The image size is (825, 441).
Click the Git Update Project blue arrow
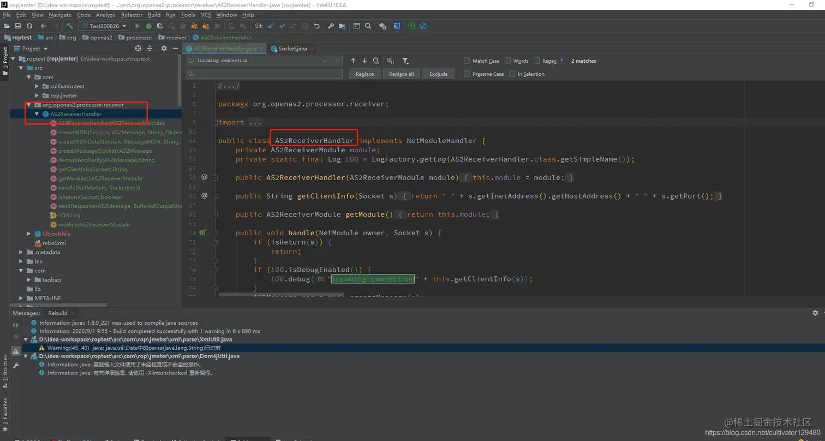pos(271,26)
